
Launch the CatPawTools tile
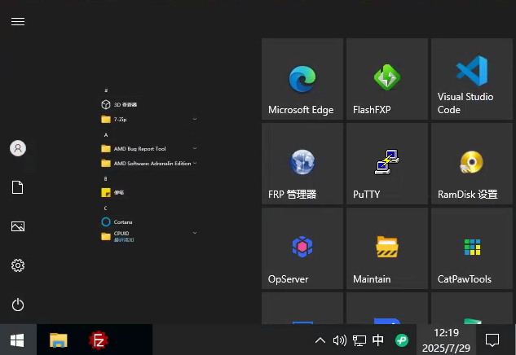(x=471, y=248)
